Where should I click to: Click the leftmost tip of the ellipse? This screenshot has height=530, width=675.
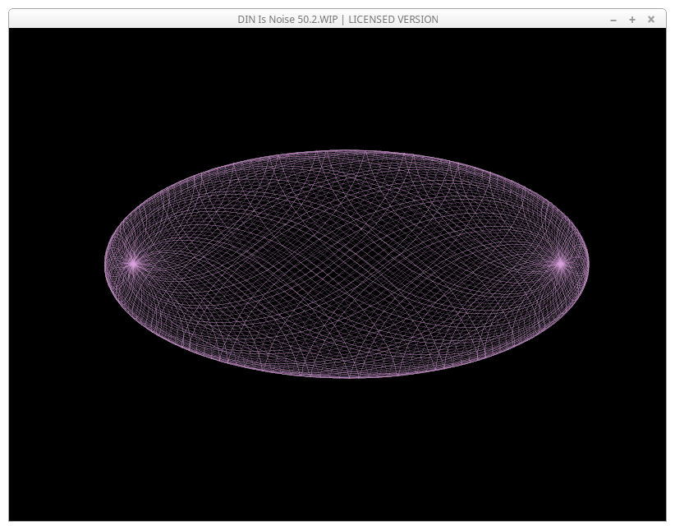[106, 264]
